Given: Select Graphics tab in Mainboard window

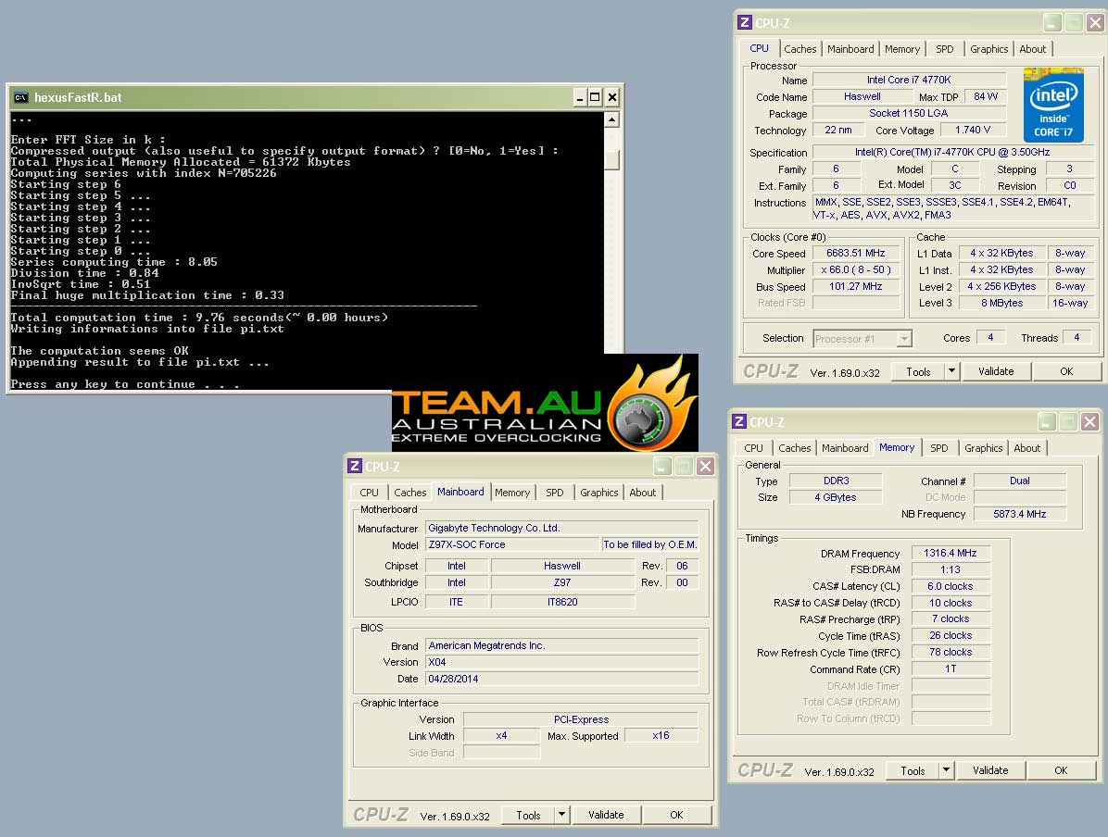Looking at the screenshot, I should [598, 493].
